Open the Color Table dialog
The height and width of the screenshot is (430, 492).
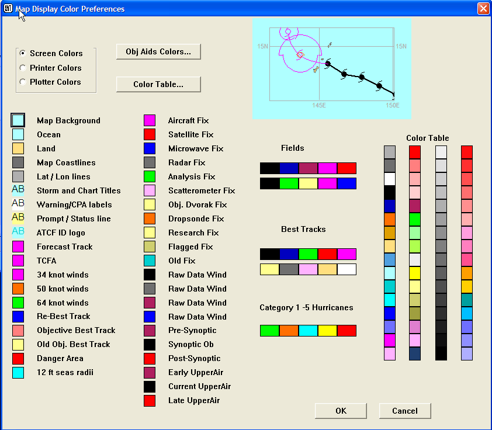coord(158,84)
